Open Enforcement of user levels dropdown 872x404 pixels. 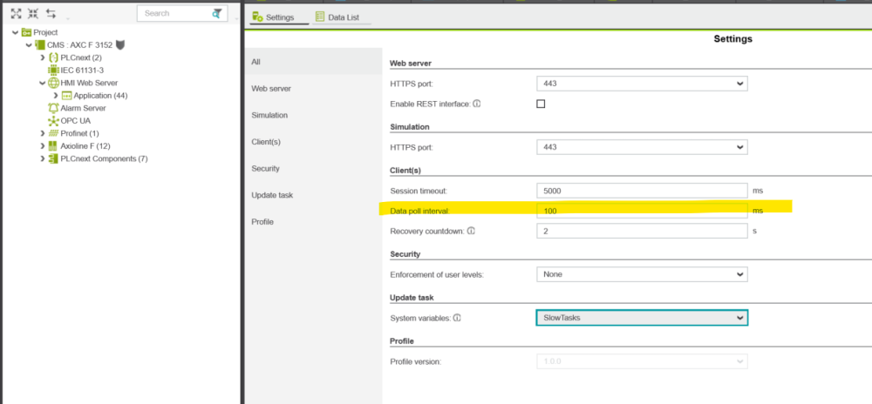[642, 274]
